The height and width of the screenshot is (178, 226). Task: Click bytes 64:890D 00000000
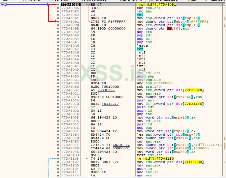pos(108,29)
